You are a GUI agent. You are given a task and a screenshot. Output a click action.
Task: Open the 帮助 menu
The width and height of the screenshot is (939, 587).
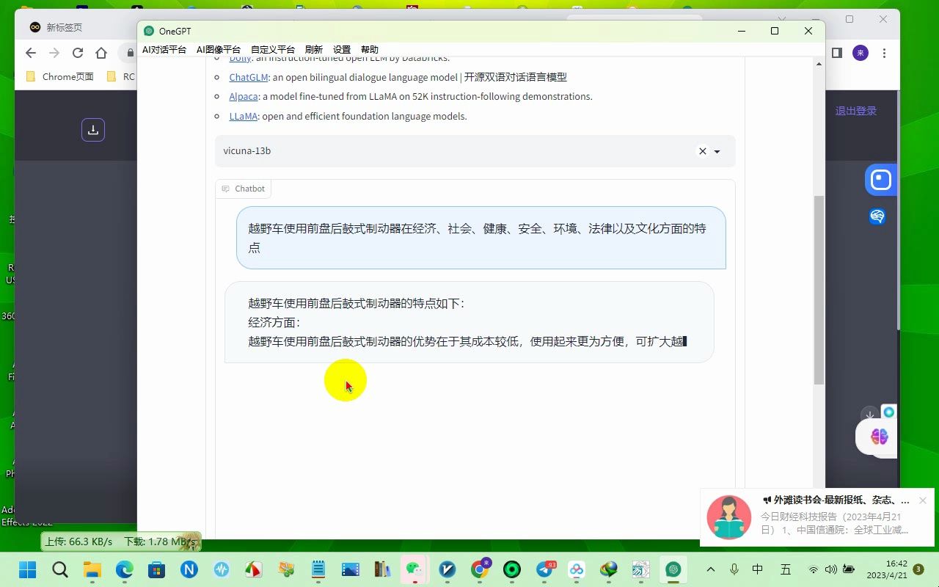(370, 49)
